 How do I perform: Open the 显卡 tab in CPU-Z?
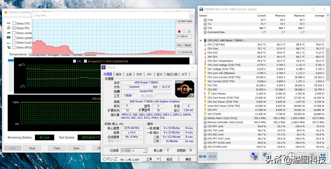pyautogui.click(x=159, y=74)
